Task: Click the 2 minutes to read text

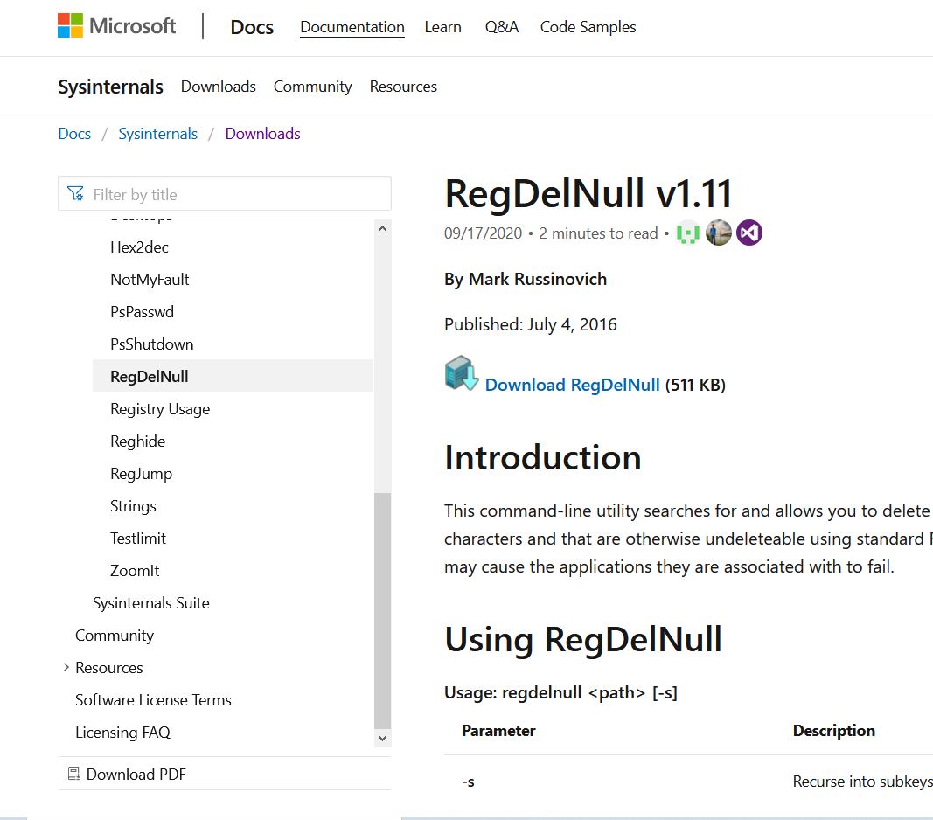Action: click(x=598, y=233)
